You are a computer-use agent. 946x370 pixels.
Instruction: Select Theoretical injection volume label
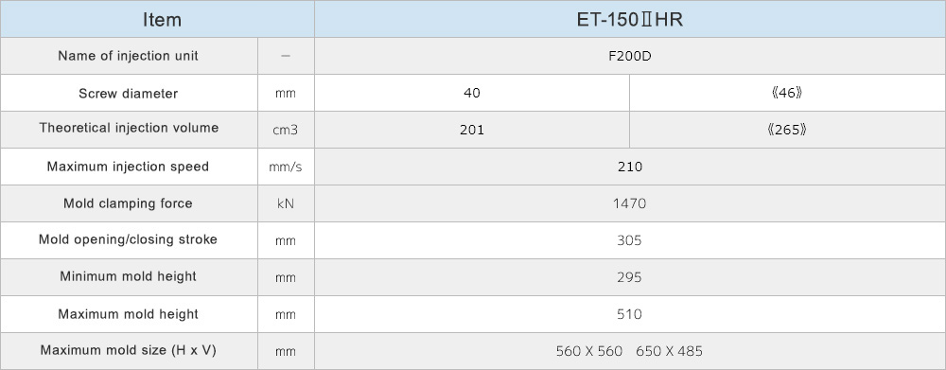tap(129, 128)
